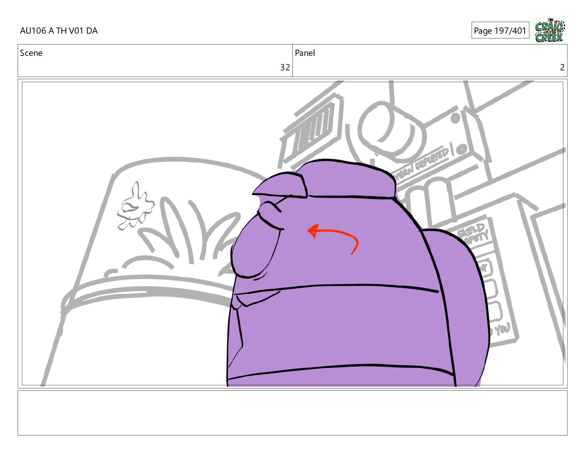Click the 'Scene' label
The height and width of the screenshot is (453, 586).
(x=31, y=53)
